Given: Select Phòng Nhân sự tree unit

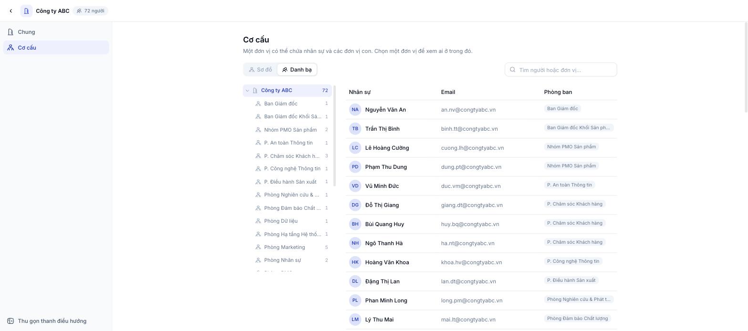Looking at the screenshot, I should click(x=287, y=260).
